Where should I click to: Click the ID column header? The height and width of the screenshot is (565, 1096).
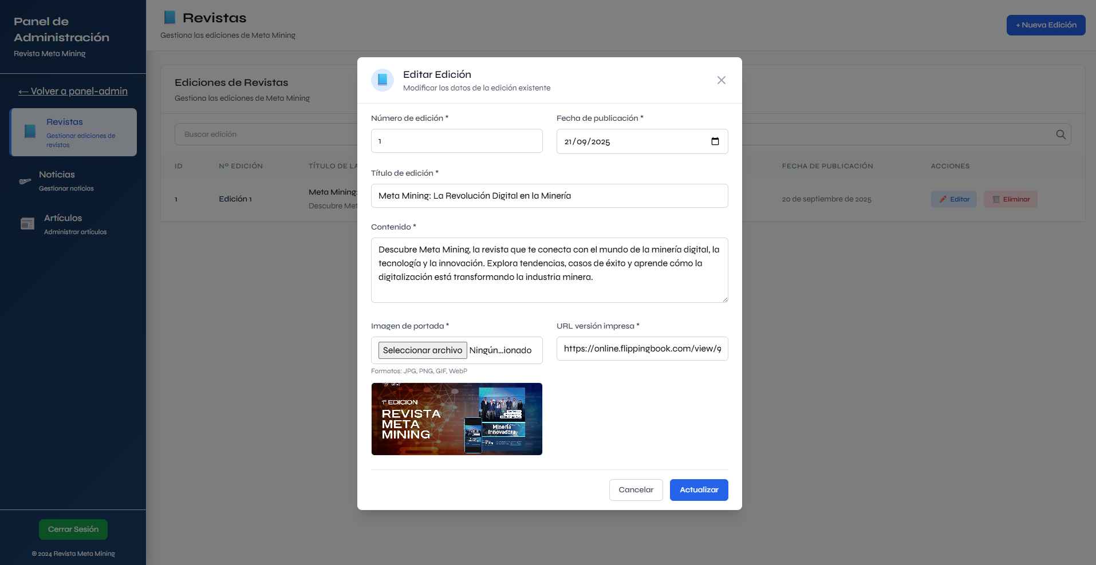pyautogui.click(x=179, y=166)
